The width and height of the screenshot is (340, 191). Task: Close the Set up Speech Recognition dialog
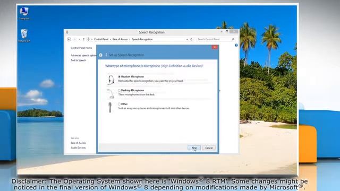coord(215,47)
